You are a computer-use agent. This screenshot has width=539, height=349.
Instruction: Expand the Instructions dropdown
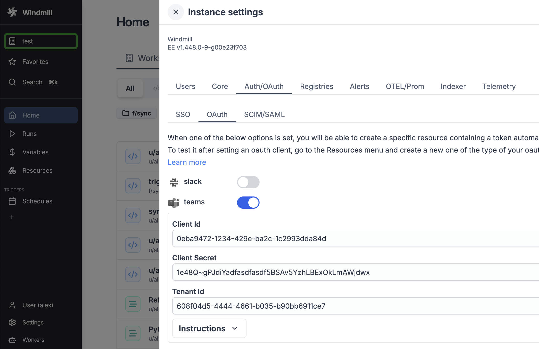[209, 328]
